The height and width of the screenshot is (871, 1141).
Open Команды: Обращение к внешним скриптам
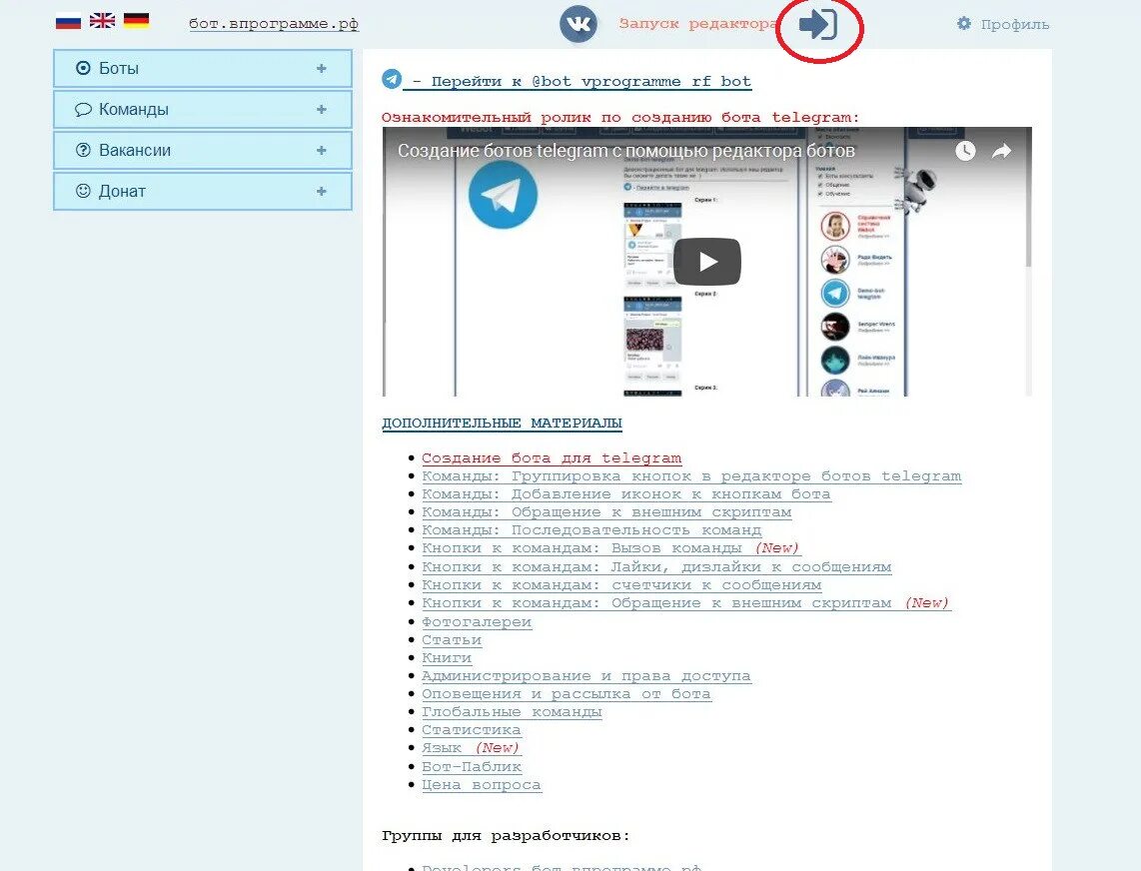point(606,512)
